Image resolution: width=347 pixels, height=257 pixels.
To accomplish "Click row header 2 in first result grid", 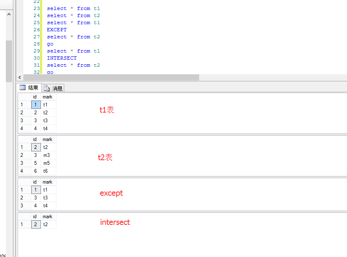I will pos(24,113).
